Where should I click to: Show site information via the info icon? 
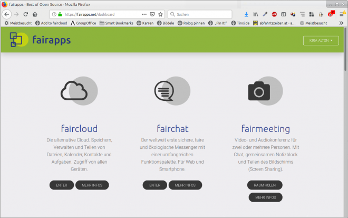pyautogui.click(x=54, y=14)
